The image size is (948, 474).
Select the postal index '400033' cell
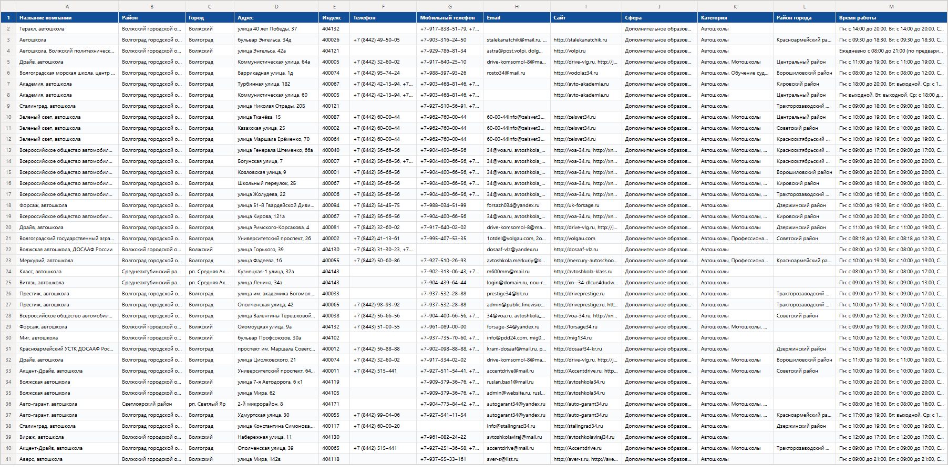click(334, 294)
